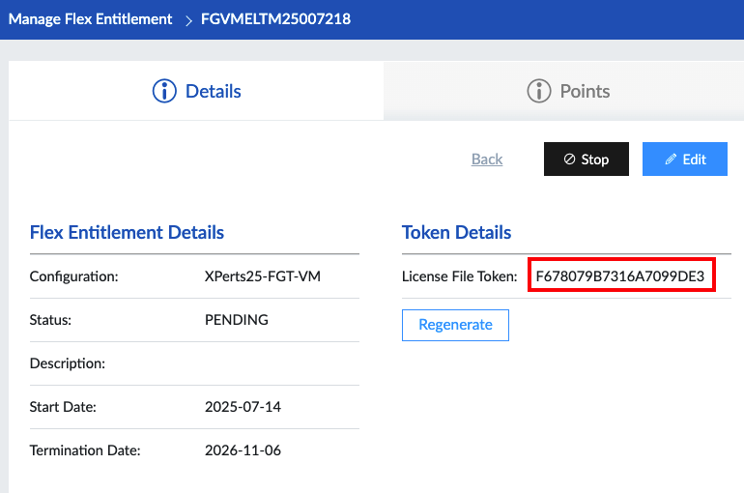744x493 pixels.
Task: Click the breadcrumb chevron separator
Action: pos(188,20)
